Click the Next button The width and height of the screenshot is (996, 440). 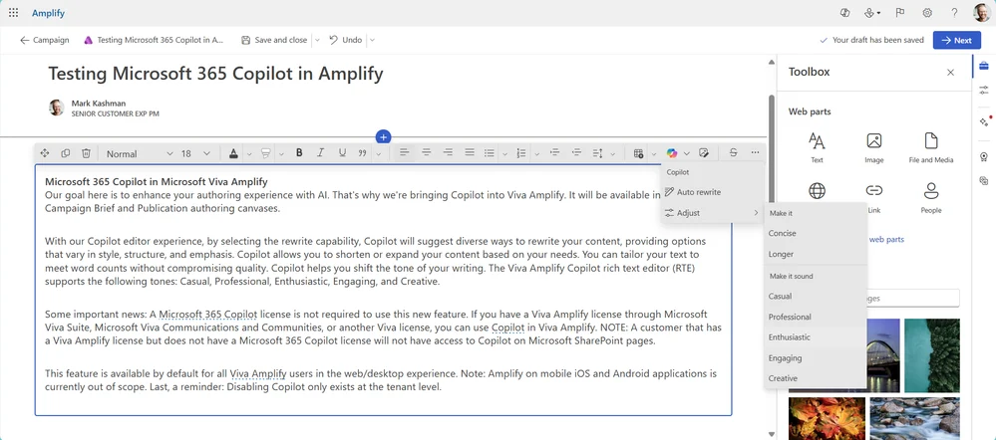[x=956, y=40]
